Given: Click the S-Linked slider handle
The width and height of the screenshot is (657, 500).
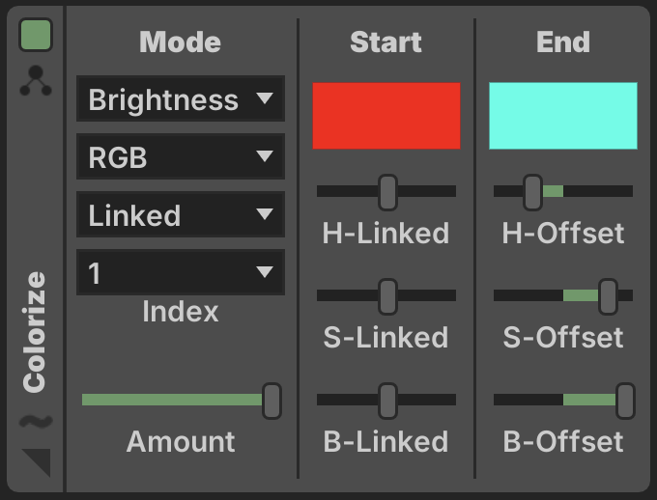Looking at the screenshot, I should [387, 296].
